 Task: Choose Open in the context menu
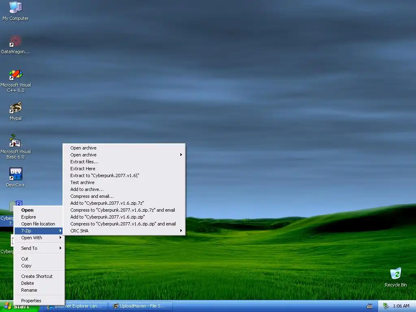click(x=39, y=210)
